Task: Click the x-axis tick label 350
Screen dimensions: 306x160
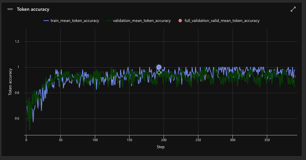Action: coord(267,140)
